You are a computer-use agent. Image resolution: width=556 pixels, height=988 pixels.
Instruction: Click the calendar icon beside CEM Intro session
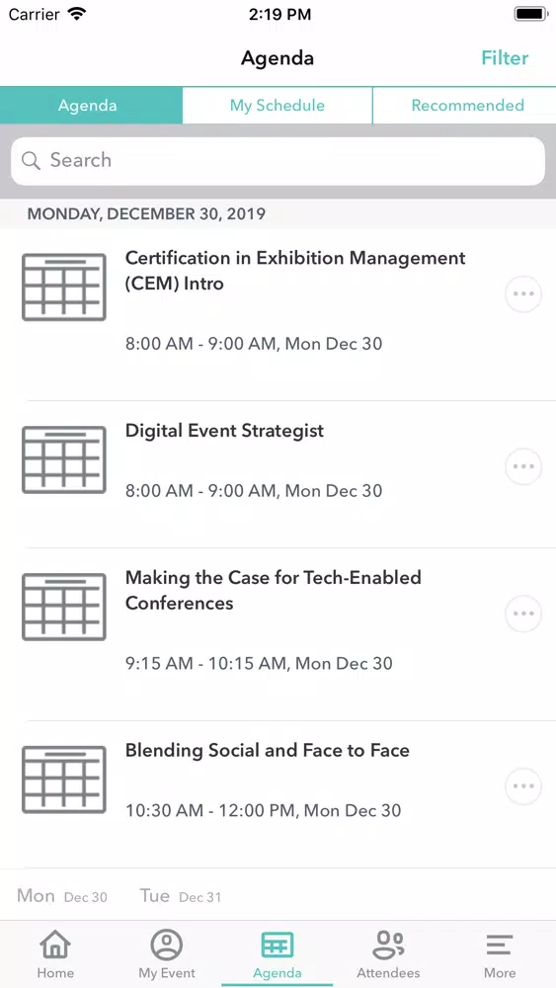64,288
